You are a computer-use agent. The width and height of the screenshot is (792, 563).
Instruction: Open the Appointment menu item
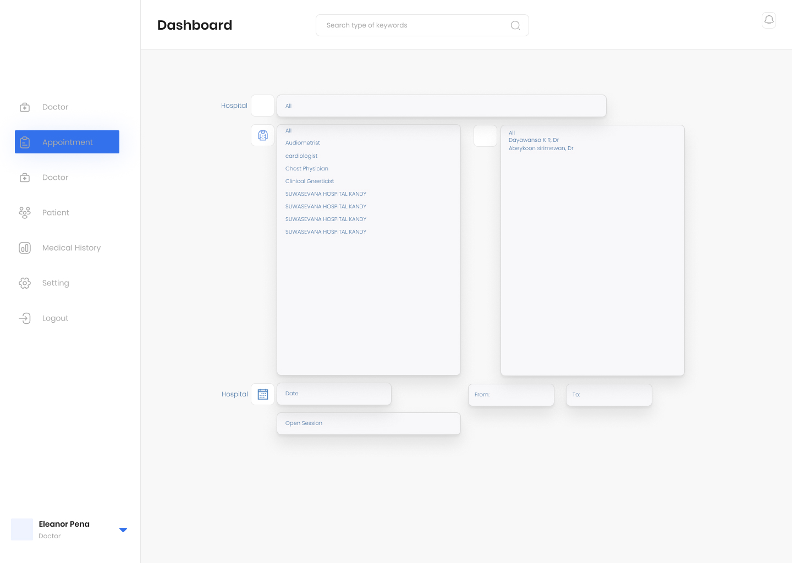pos(67,142)
